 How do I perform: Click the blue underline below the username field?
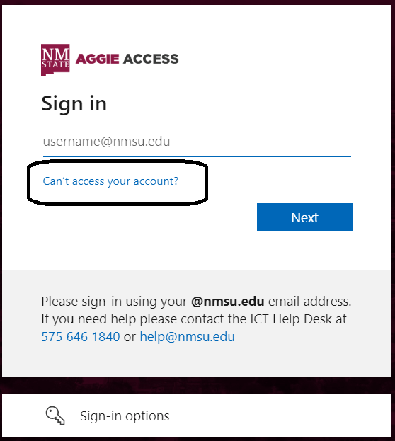click(x=197, y=156)
